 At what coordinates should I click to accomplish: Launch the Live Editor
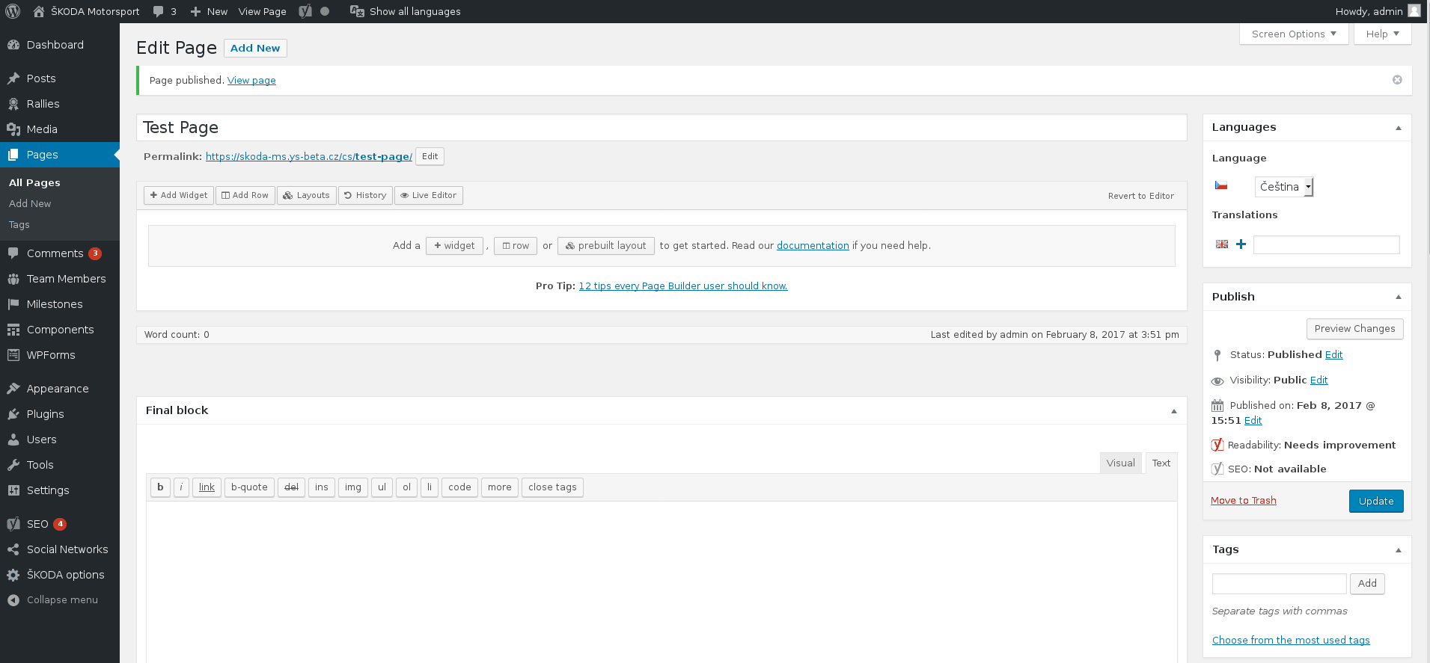tap(429, 195)
